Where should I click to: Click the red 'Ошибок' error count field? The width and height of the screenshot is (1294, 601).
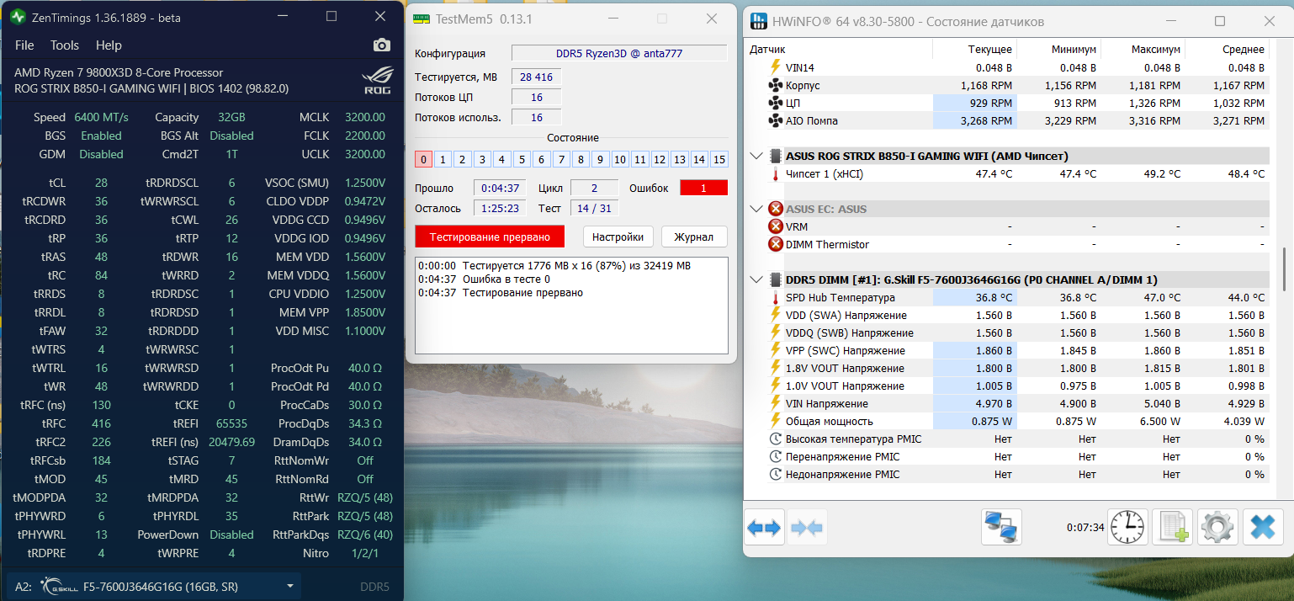[703, 188]
